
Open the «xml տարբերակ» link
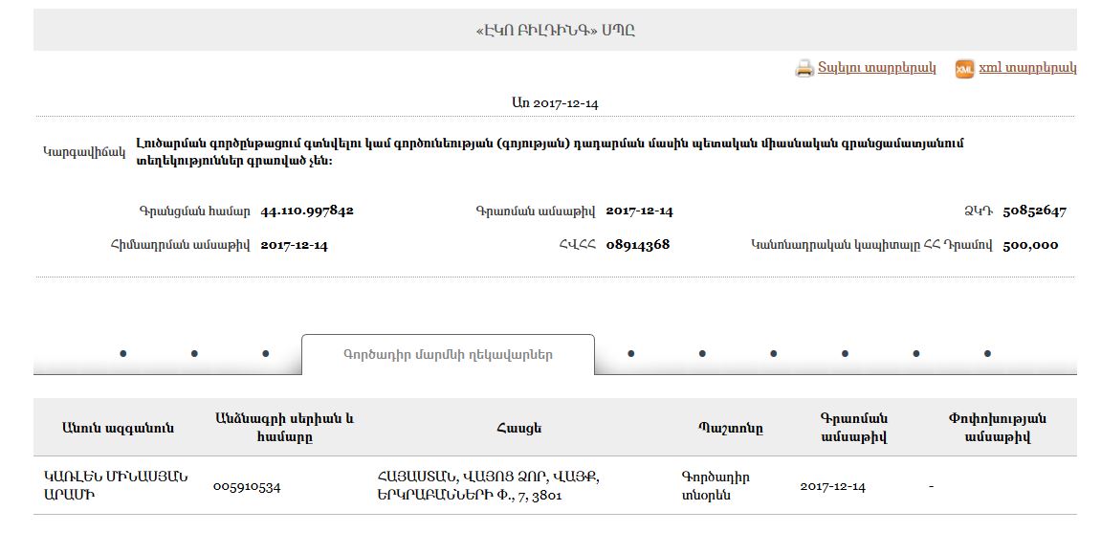[x=1027, y=68]
